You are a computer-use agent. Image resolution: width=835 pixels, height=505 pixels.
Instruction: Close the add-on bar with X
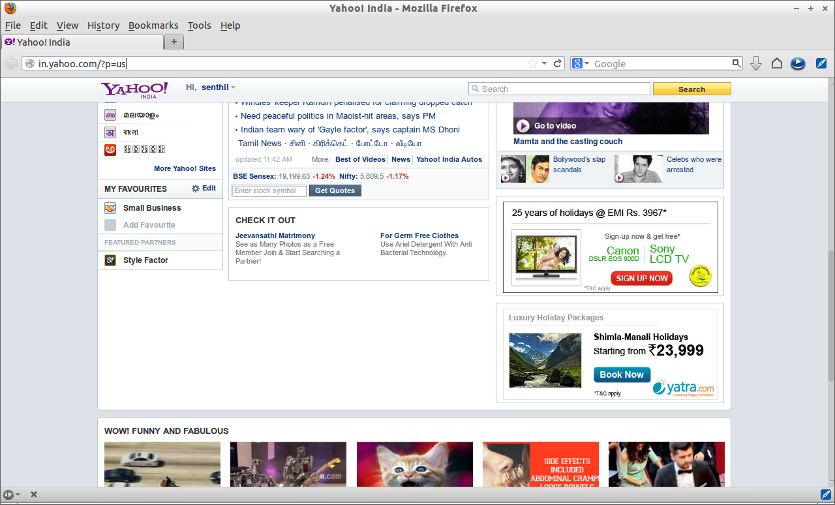click(34, 495)
